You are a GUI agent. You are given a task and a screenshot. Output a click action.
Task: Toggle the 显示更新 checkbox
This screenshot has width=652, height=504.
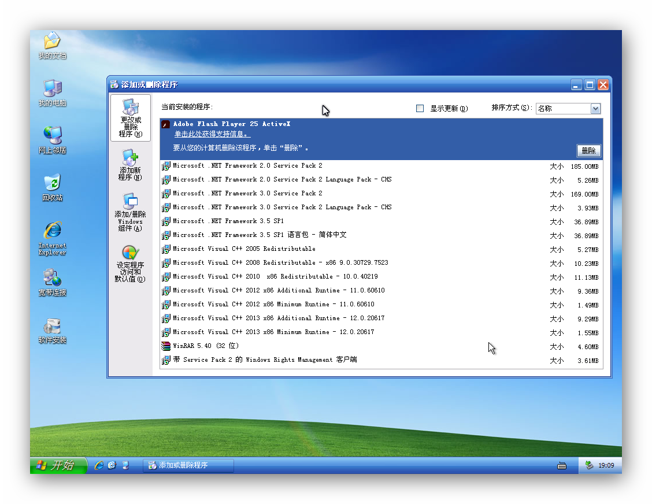point(420,109)
